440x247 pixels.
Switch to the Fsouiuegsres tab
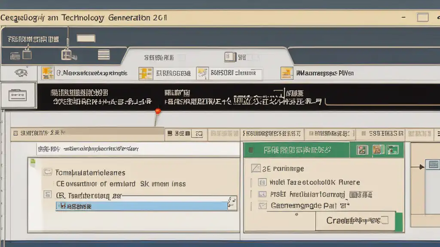point(272,134)
